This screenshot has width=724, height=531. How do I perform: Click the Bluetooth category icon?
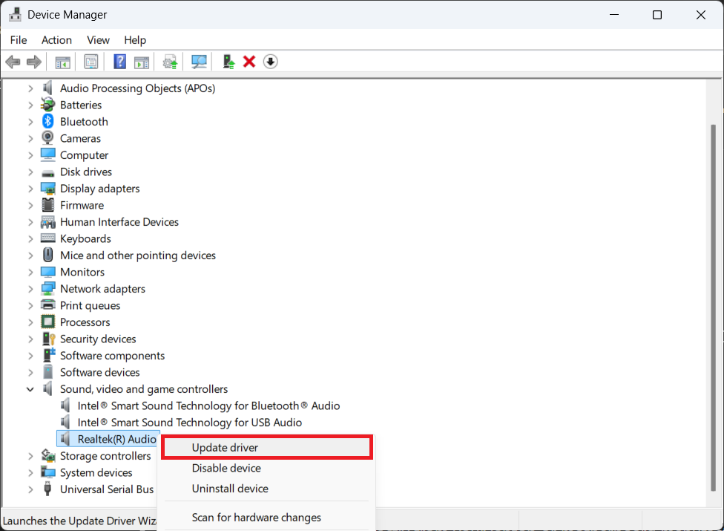click(48, 122)
